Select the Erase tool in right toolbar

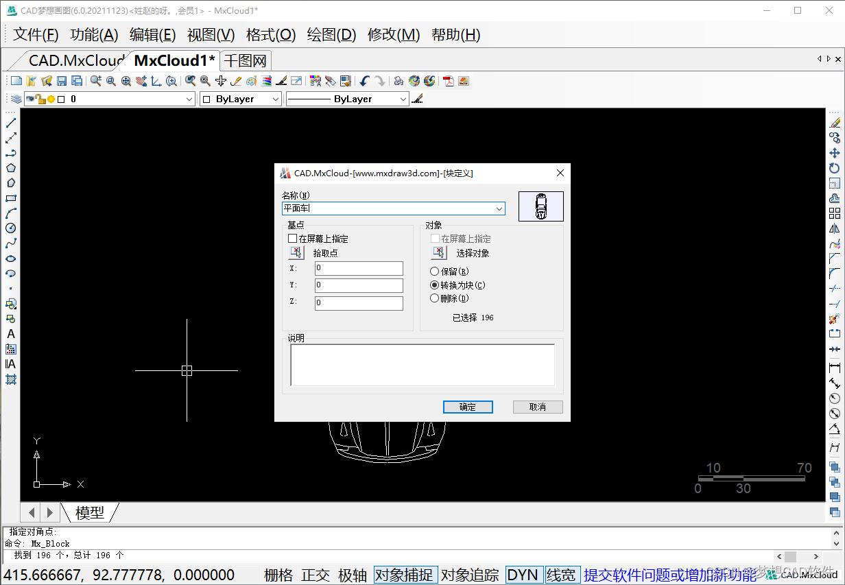(x=835, y=123)
